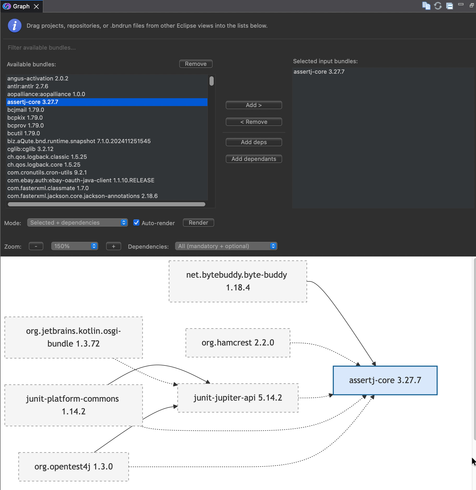This screenshot has height=490, width=476.
Task: Toggle the Auto-render checkbox
Action: click(x=136, y=223)
